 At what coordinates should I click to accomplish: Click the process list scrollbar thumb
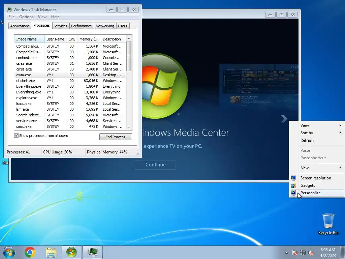[x=129, y=56]
